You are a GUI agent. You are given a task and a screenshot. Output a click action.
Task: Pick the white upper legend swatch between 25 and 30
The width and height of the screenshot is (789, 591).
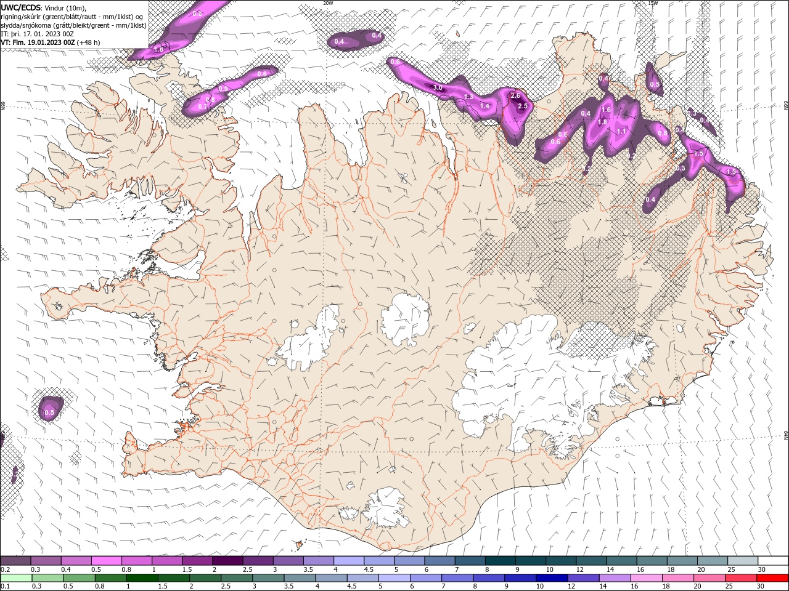coord(743,561)
